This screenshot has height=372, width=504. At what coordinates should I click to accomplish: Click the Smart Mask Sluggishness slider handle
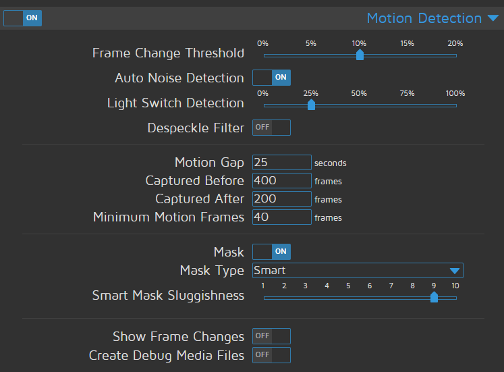pyautogui.click(x=434, y=297)
